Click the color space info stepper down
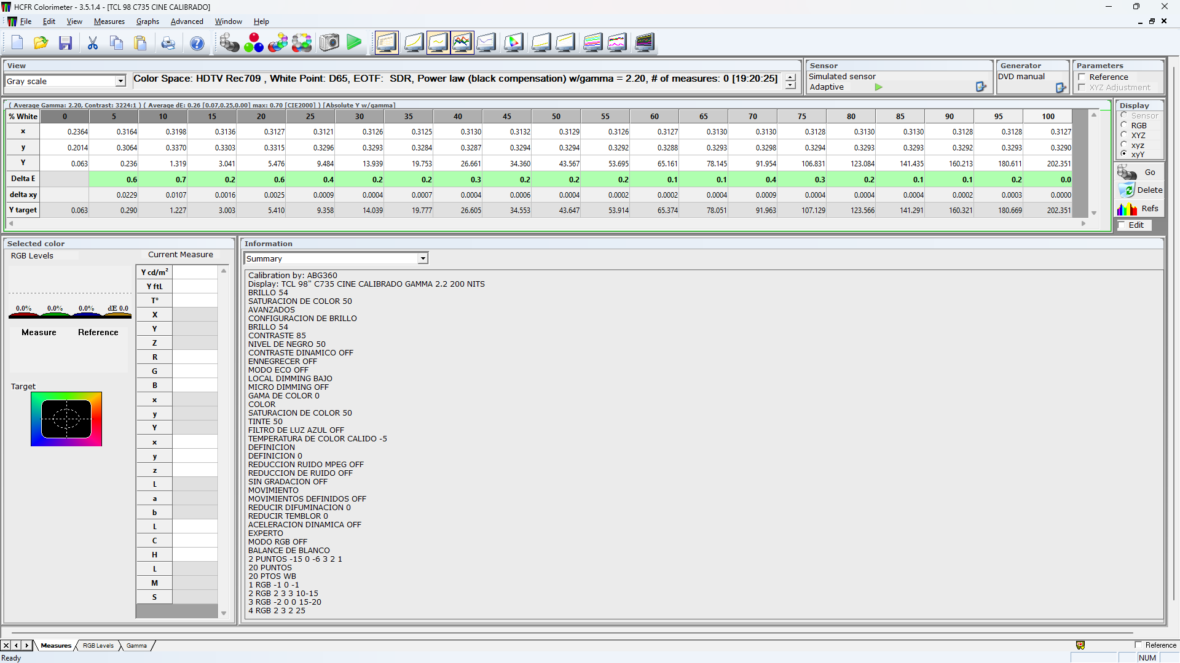 coord(790,85)
